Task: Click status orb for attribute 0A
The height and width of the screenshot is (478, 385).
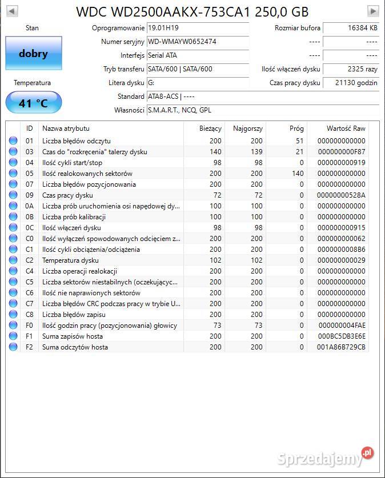Action: click(13, 206)
